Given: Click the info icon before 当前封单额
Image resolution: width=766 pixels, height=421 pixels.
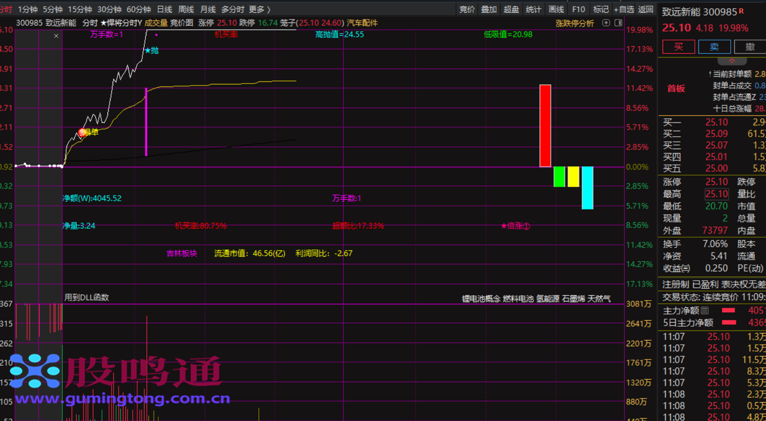Looking at the screenshot, I should coord(710,74).
